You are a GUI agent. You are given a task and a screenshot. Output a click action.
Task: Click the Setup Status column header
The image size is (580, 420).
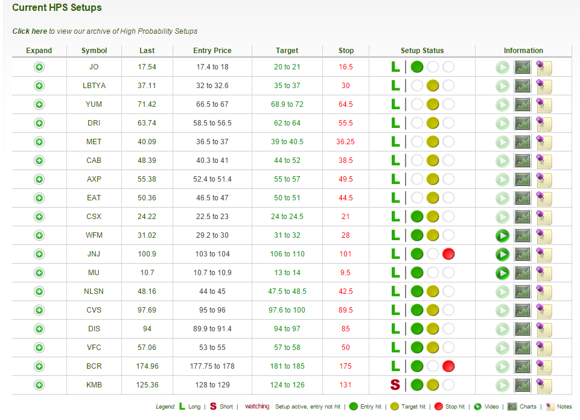click(422, 51)
